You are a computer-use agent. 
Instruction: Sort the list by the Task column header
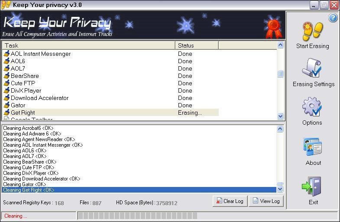coord(88,45)
